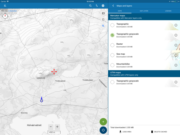Show info for Mountainbike map

point(176,65)
